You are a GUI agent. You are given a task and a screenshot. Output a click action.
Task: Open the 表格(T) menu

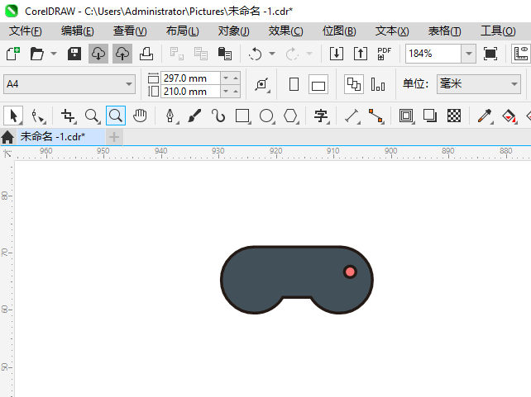pos(445,31)
